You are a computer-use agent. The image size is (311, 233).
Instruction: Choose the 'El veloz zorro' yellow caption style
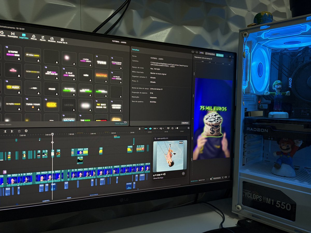point(33,55)
